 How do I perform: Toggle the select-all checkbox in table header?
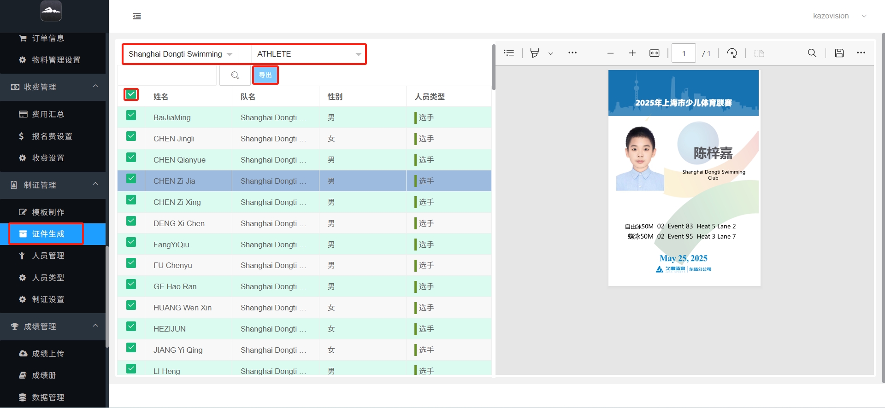click(x=131, y=94)
